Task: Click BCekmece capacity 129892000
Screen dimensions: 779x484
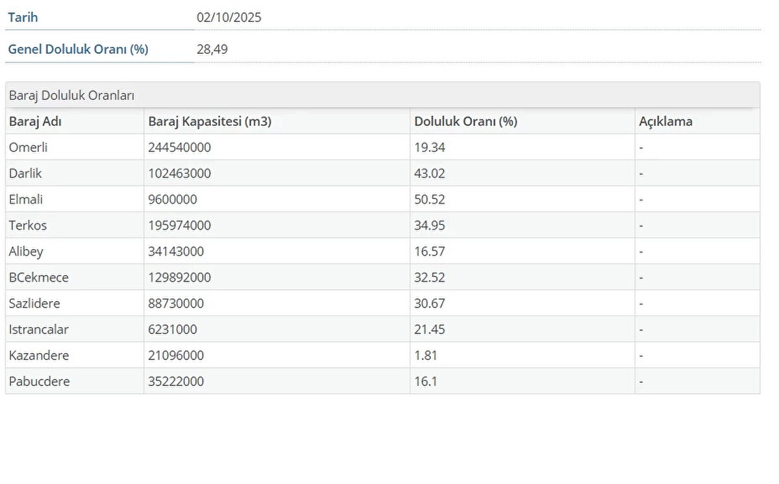Action: [179, 277]
